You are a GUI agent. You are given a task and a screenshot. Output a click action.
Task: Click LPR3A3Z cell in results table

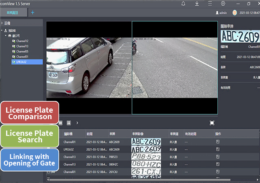coord(69,150)
